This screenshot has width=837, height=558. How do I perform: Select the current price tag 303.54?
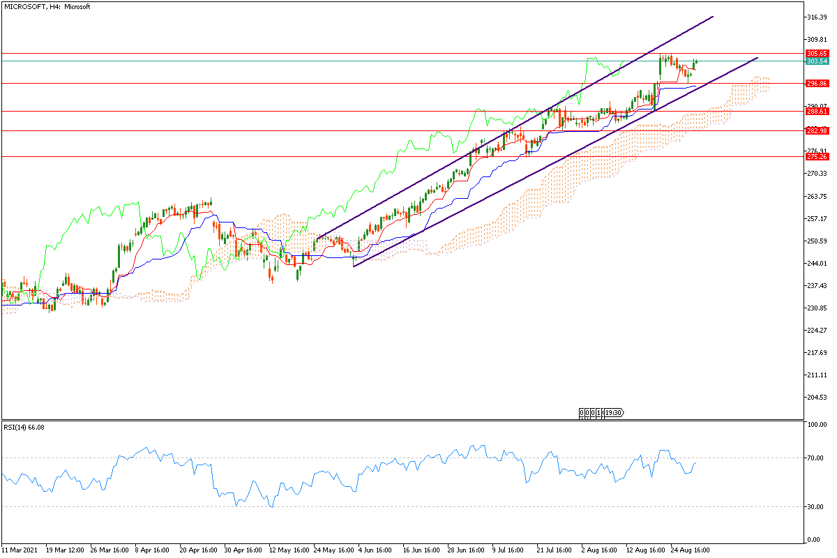[817, 61]
